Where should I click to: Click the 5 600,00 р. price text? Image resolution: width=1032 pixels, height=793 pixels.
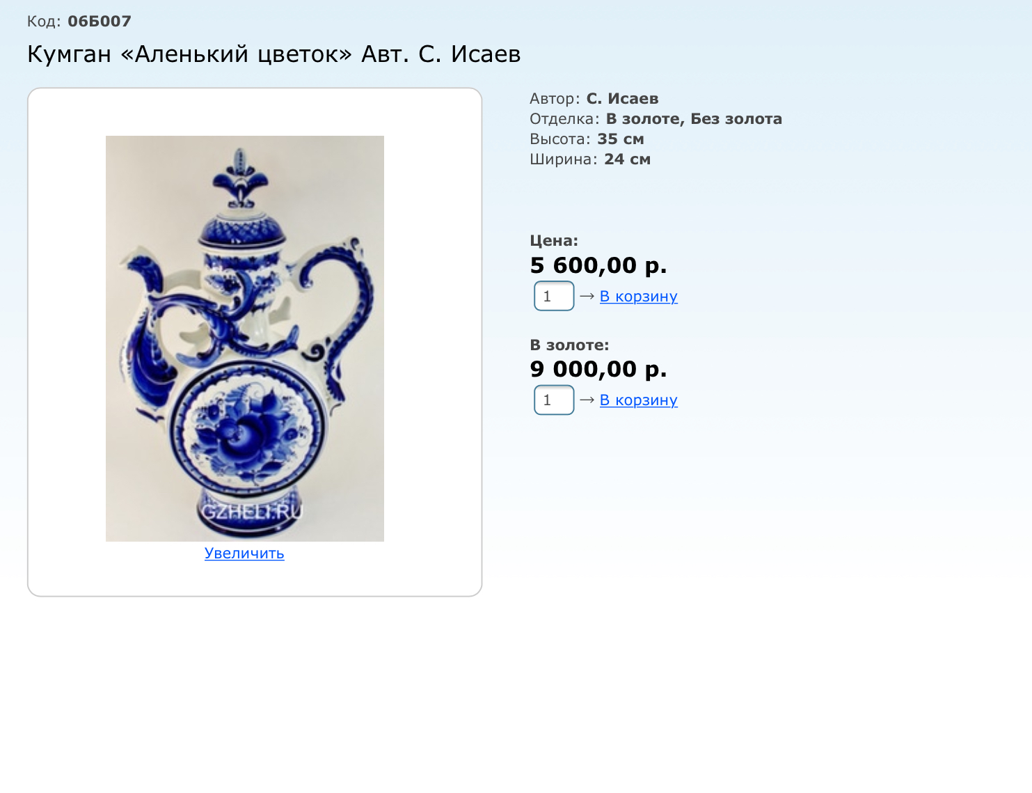coord(598,265)
